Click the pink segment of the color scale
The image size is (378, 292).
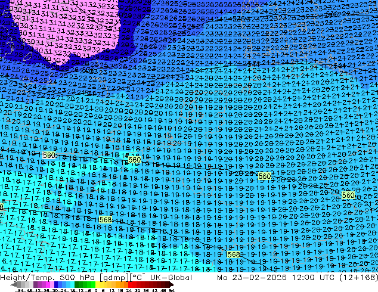[x=52, y=285]
